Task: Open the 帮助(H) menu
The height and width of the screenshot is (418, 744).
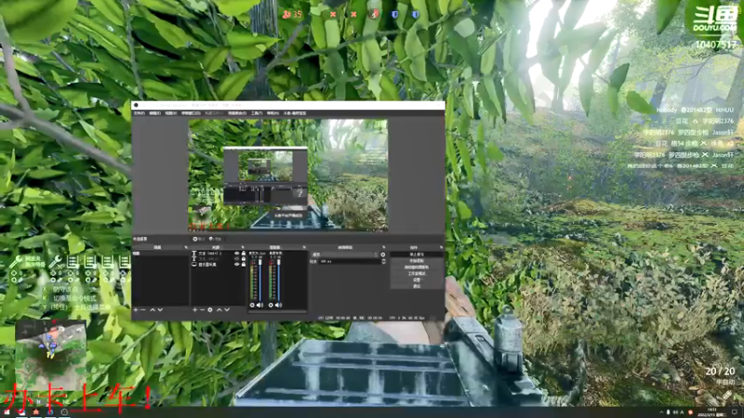Action: point(272,113)
